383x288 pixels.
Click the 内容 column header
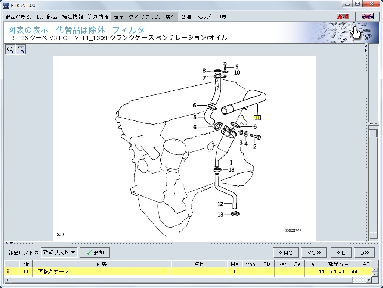(x=102, y=264)
